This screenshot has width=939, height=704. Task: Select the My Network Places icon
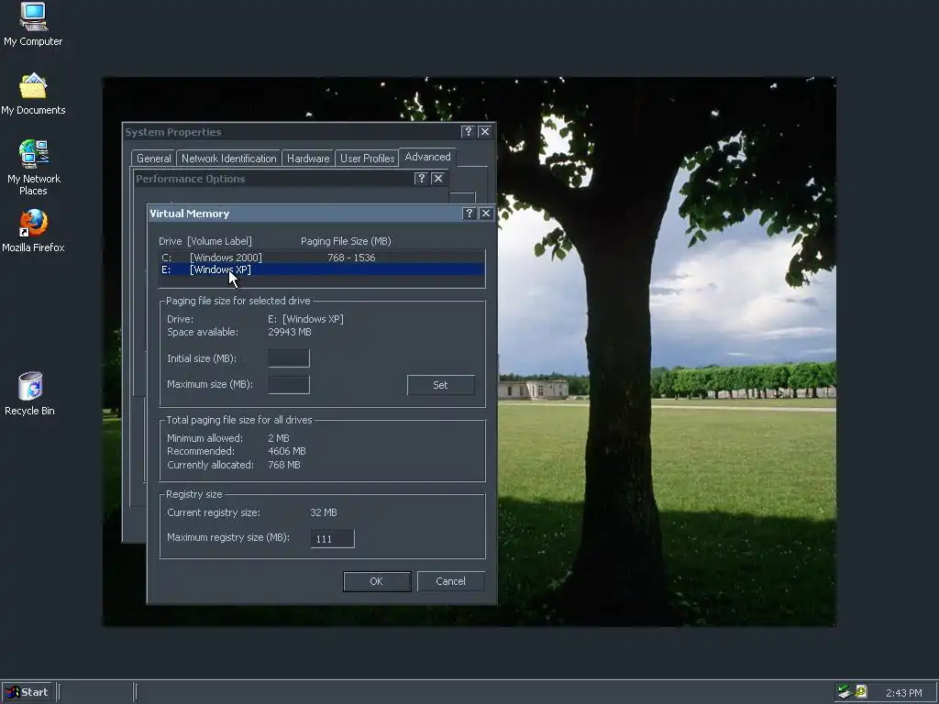pos(34,168)
